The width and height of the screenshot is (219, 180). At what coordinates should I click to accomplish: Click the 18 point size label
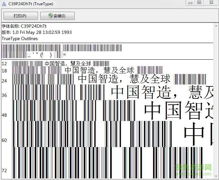[4, 71]
